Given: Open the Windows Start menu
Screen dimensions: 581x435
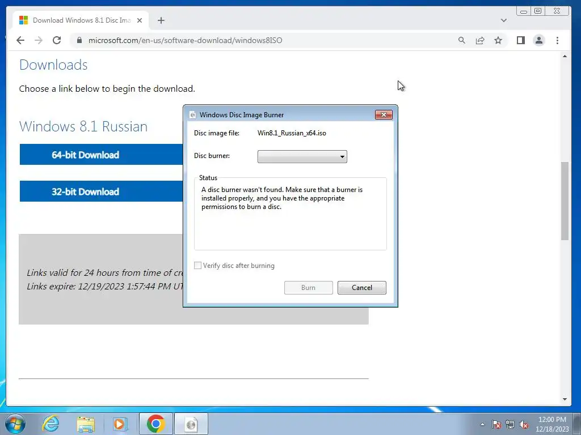Looking at the screenshot, I should point(15,424).
